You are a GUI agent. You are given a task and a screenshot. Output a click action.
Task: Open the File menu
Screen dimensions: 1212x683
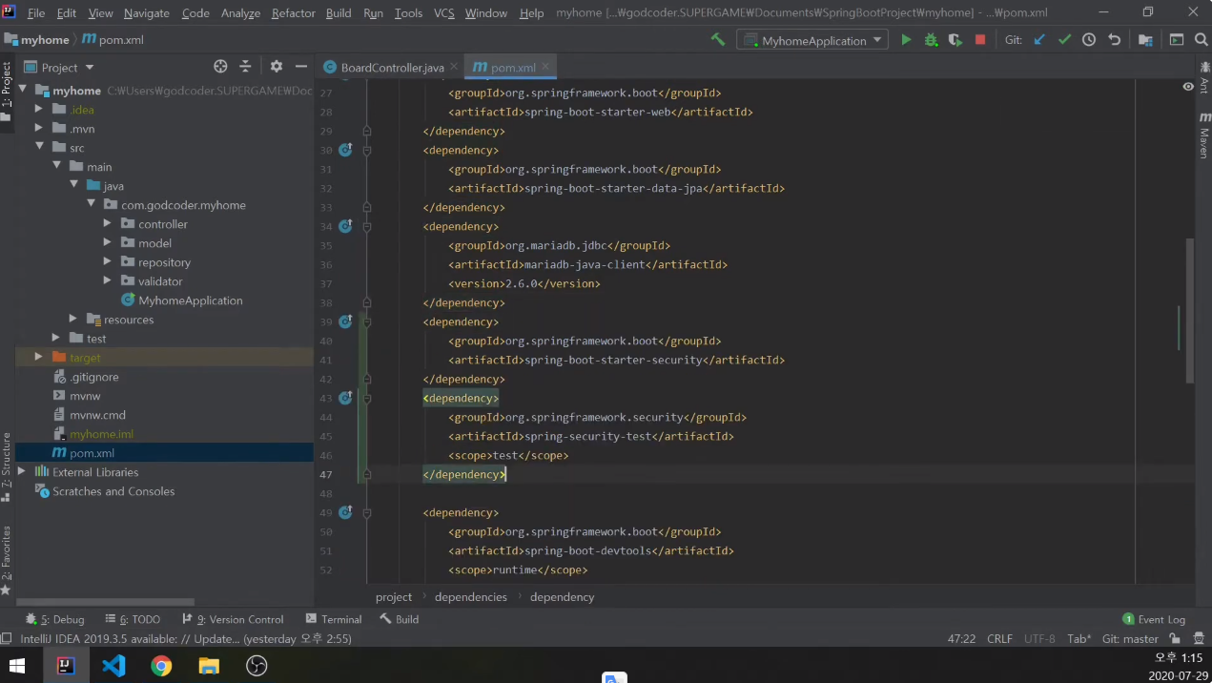[x=36, y=12]
